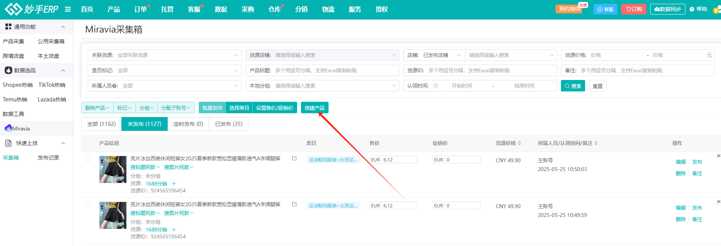Open the 帮助 help icon in header
Viewport: 721px width, 246px height.
[x=692, y=9]
